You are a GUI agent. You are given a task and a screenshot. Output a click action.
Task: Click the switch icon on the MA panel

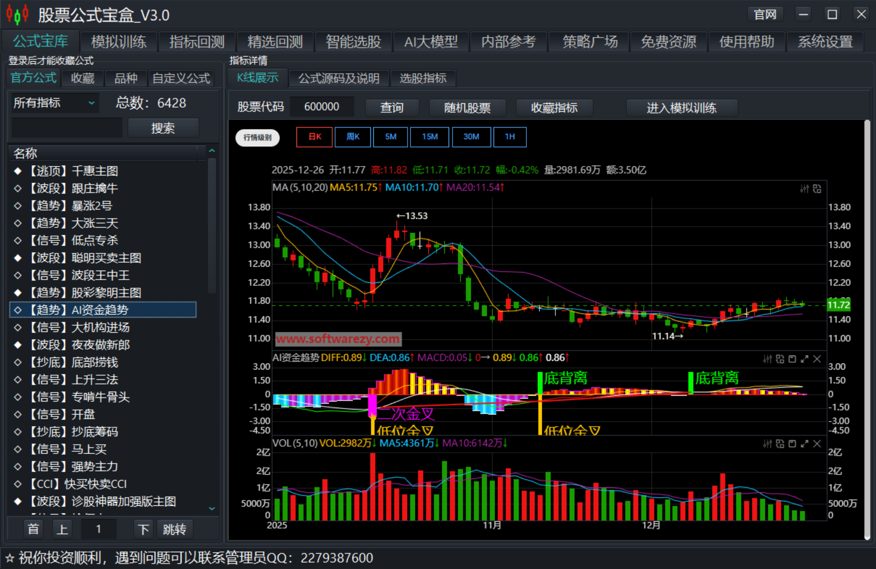tap(817, 188)
